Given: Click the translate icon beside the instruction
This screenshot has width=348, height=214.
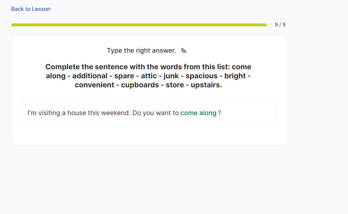Looking at the screenshot, I should [x=184, y=51].
